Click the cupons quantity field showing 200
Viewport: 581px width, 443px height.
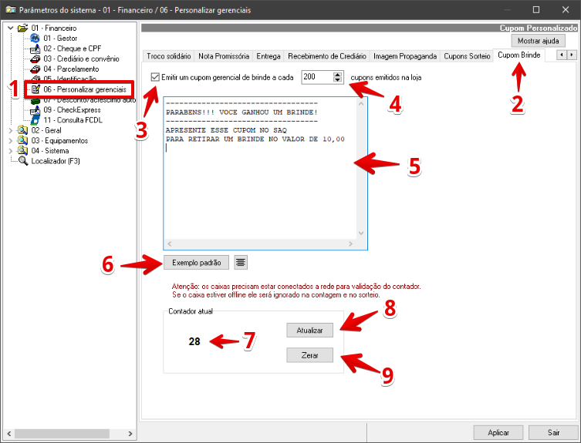click(317, 77)
